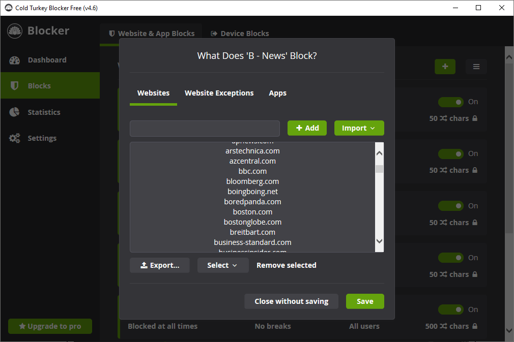
Task: Click the shield icon on Website & App Blocks tab
Action: 112,34
